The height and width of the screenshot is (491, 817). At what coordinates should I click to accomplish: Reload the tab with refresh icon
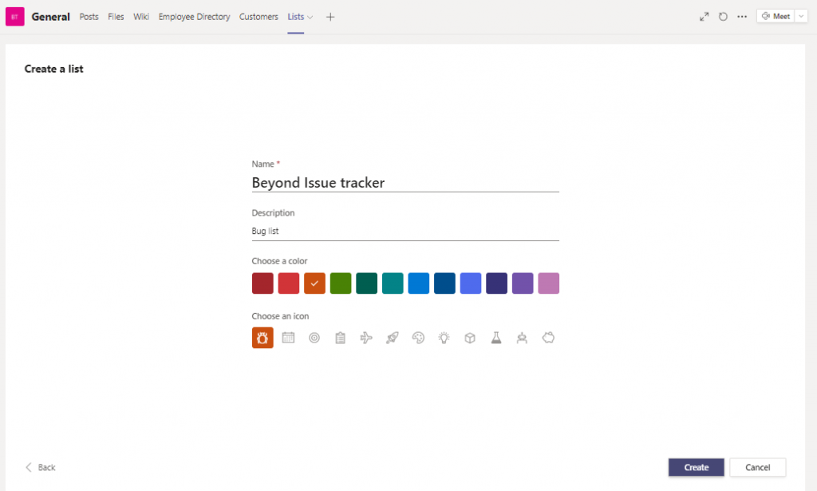[723, 17]
